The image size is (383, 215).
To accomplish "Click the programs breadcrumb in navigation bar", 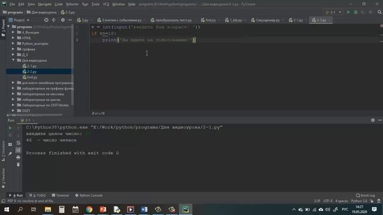I will tap(13, 12).
